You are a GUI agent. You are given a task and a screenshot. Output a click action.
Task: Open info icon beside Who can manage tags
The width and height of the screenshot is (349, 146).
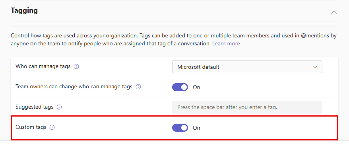pos(76,66)
